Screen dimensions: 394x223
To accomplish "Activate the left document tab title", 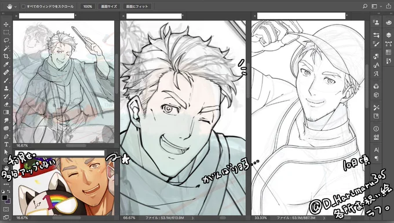I will click(47, 16).
